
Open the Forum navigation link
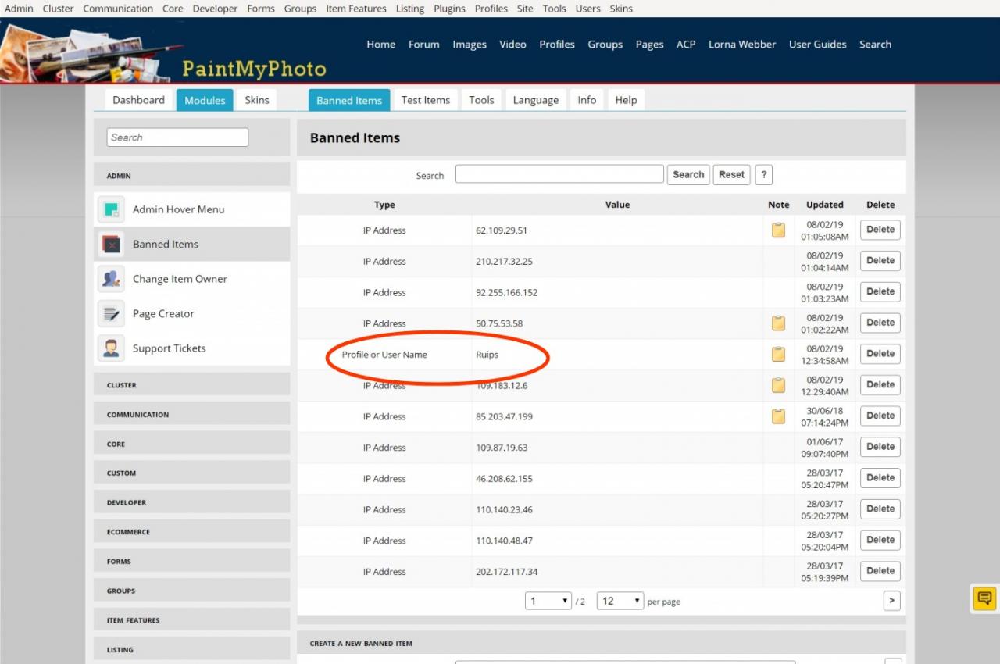[424, 45]
